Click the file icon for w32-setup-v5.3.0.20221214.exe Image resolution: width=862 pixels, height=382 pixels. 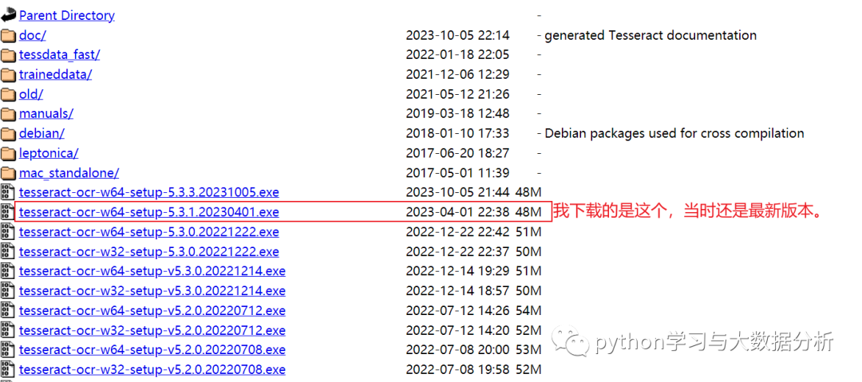8,291
